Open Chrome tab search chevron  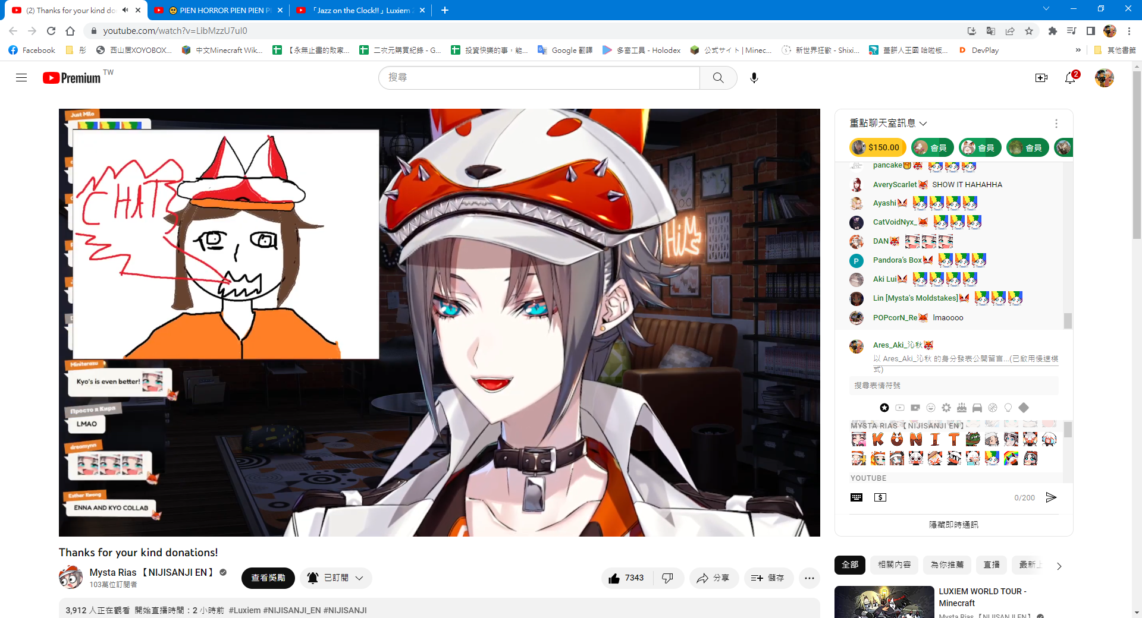(1046, 8)
